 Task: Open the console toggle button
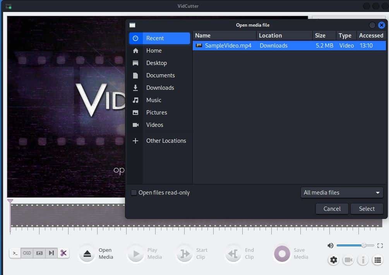pyautogui.click(x=15, y=253)
